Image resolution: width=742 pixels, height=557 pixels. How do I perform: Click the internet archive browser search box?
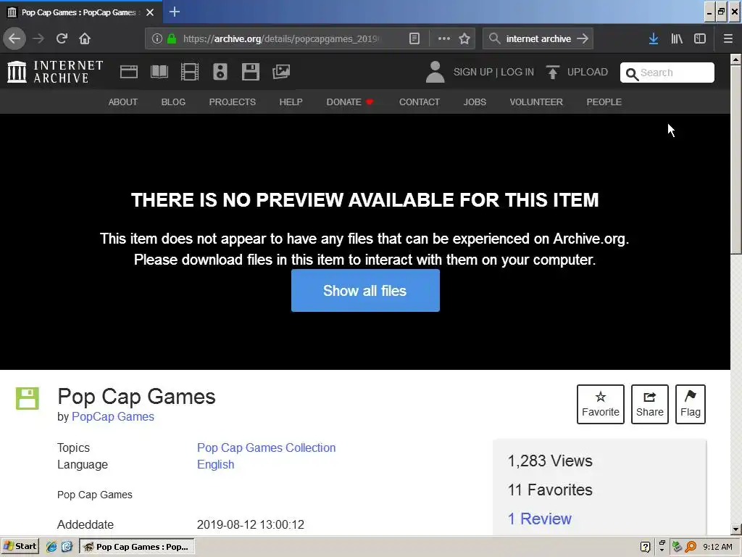538,38
